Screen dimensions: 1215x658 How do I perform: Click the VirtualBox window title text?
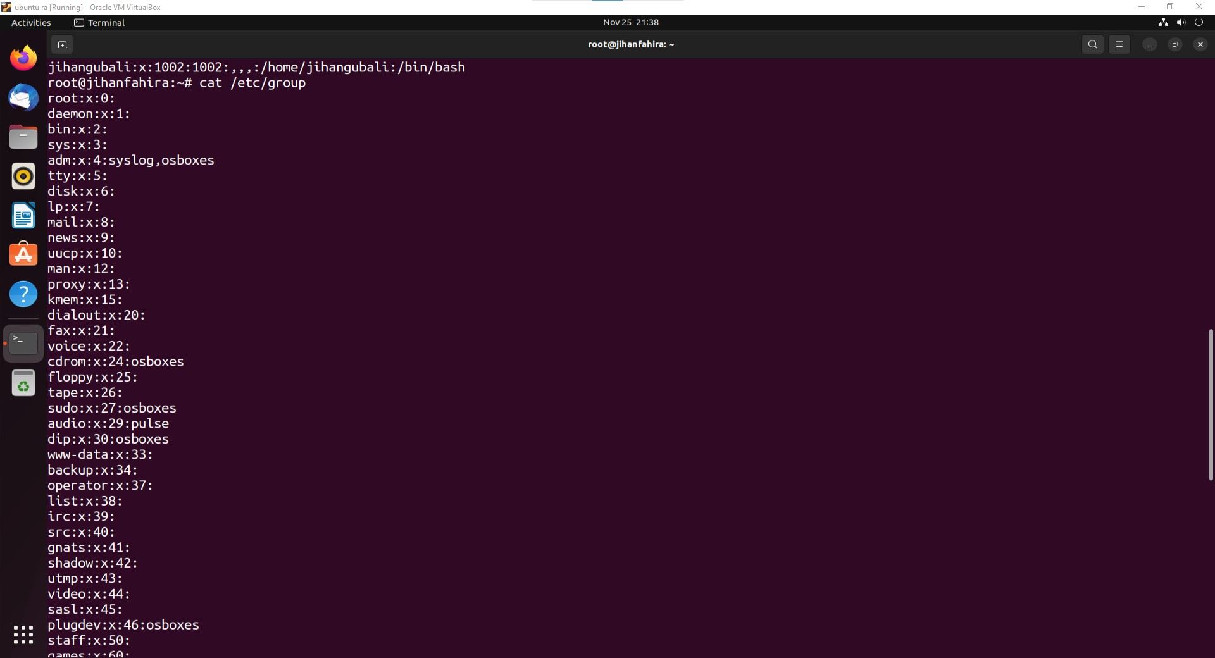point(87,7)
